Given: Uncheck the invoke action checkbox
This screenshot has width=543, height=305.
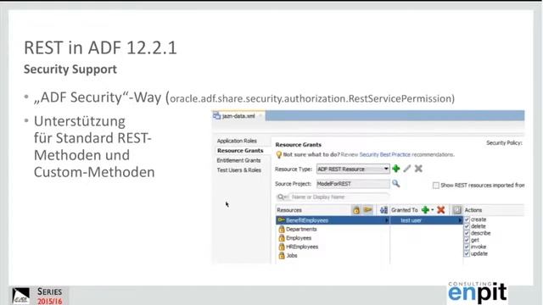Looking at the screenshot, I should pyautogui.click(x=467, y=247).
